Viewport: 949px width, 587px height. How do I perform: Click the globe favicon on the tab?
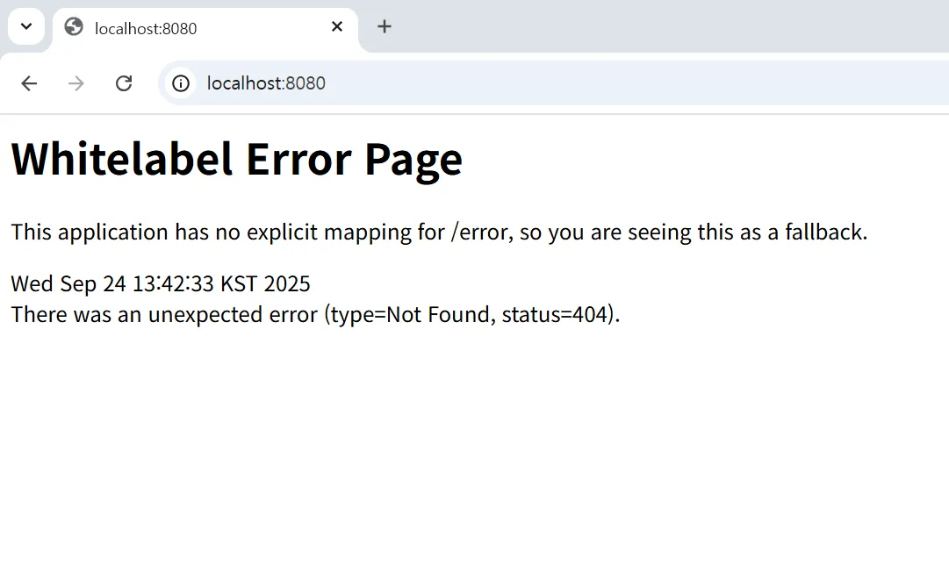pos(74,27)
